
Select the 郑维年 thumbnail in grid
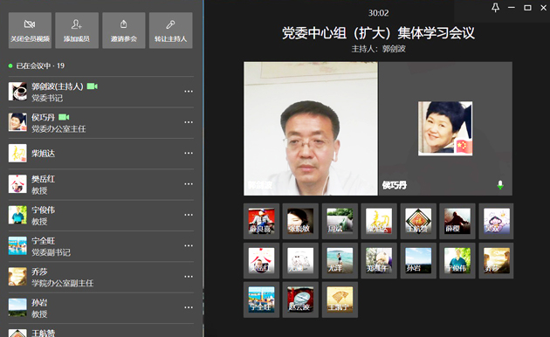[379, 260]
